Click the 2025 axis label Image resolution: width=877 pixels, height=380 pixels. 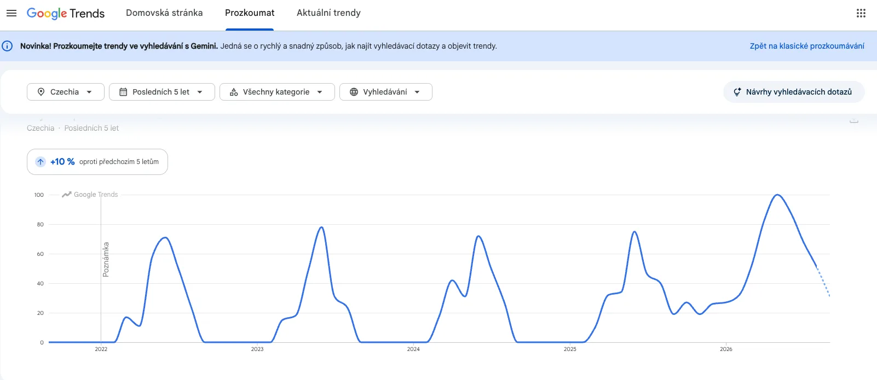coord(570,349)
